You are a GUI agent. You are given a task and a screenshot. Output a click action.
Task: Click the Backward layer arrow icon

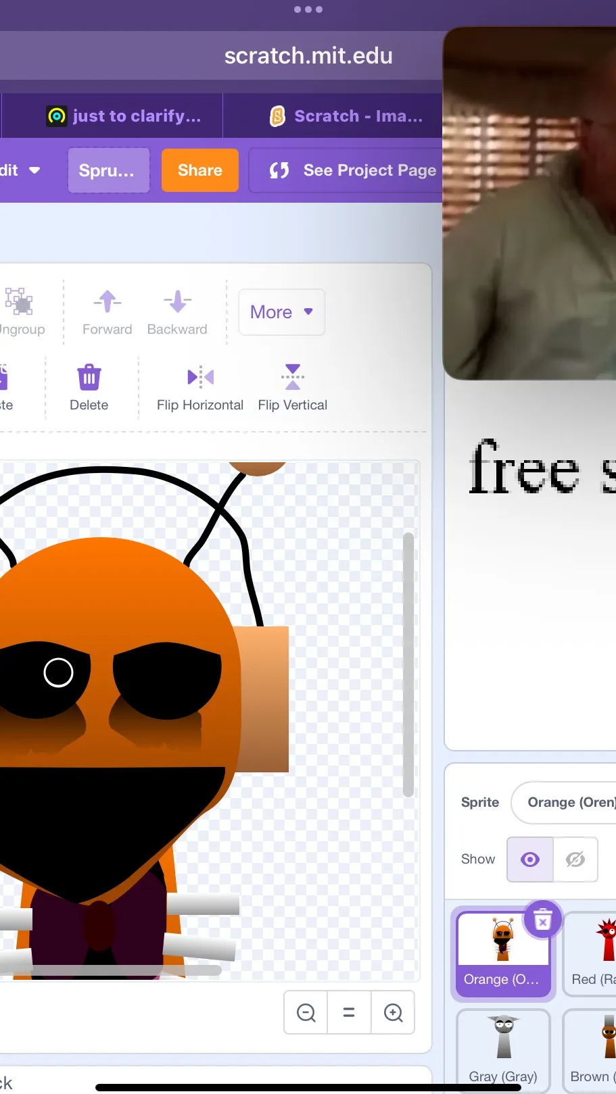pyautogui.click(x=178, y=301)
